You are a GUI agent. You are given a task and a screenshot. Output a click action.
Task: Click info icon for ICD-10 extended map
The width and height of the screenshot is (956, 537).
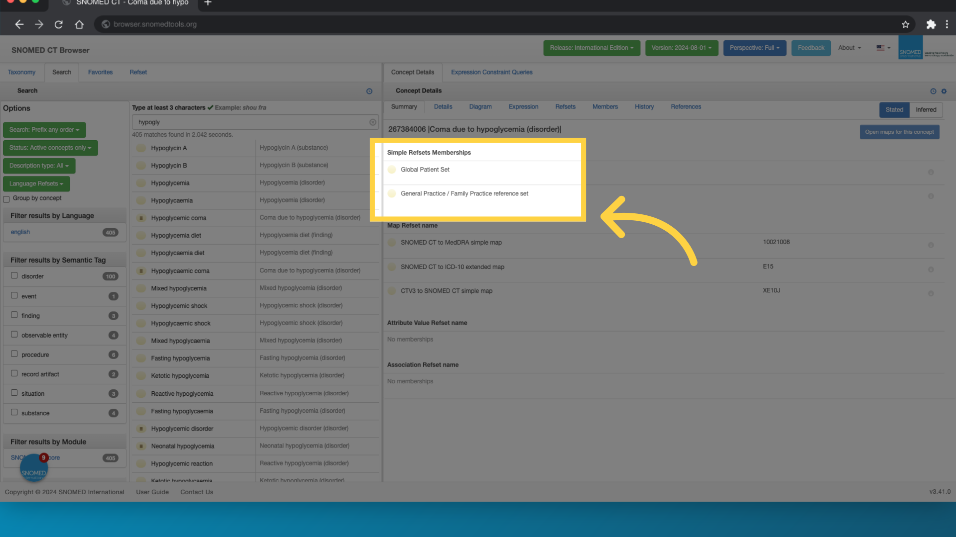coord(931,269)
